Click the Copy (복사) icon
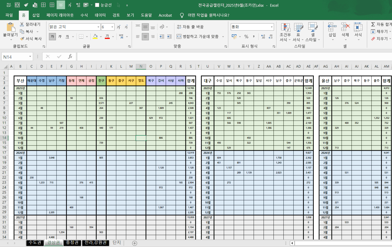Screen dimensions: 392x247 click(22, 31)
